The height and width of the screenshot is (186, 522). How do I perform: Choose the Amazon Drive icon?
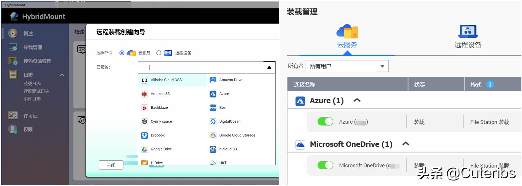tap(213, 80)
